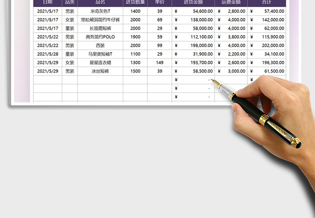
Task: Click the 西装 product name cell
Action: point(100,46)
